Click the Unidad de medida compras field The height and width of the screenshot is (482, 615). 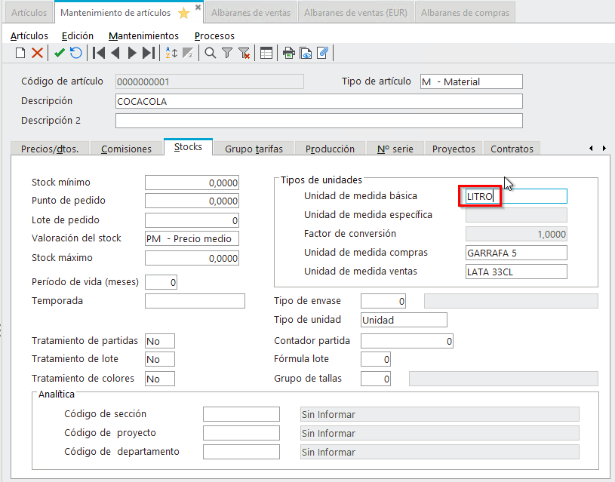(516, 253)
